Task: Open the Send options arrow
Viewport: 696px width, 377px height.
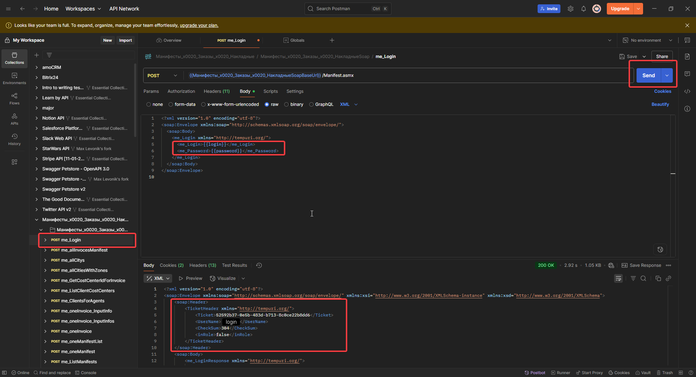Action: [x=667, y=75]
